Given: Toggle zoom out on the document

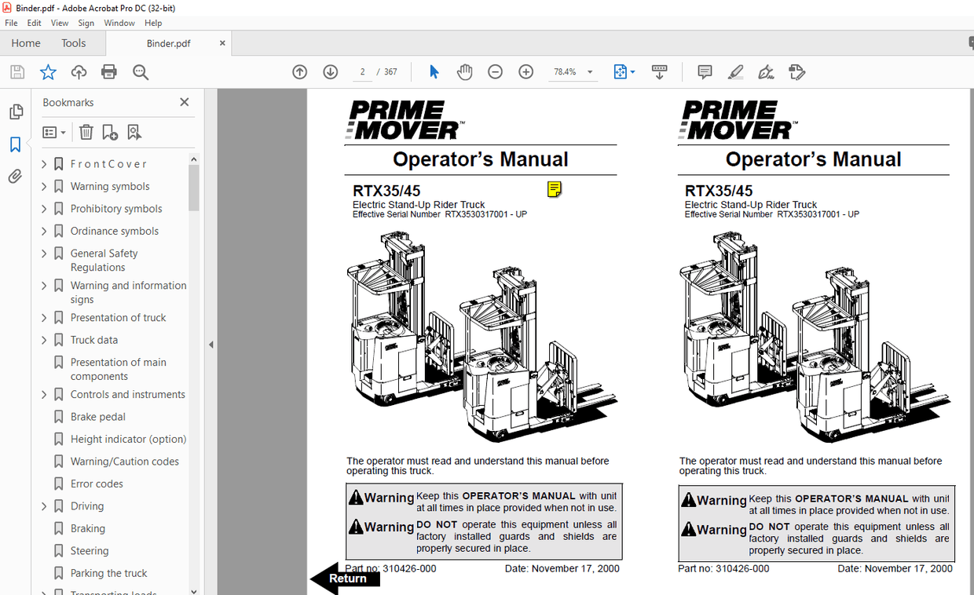Looking at the screenshot, I should [495, 71].
